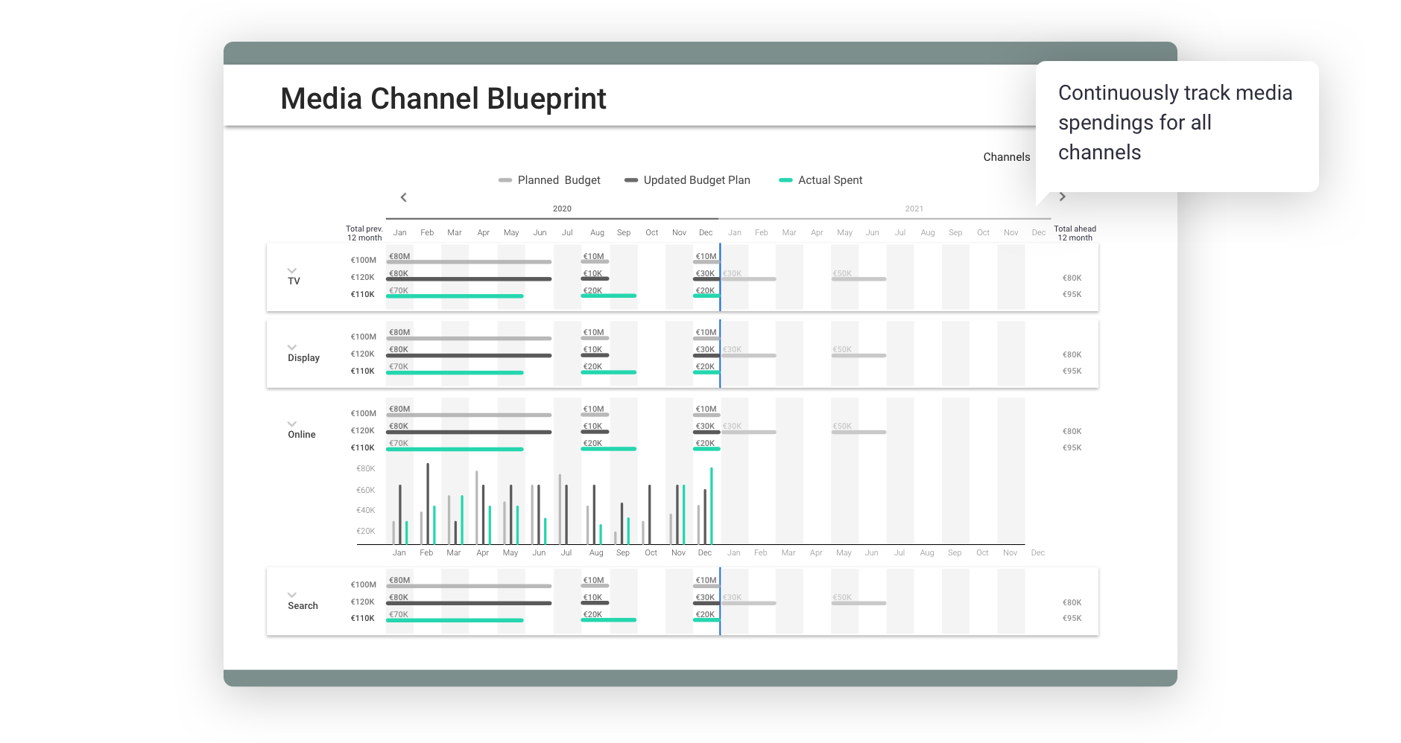This screenshot has height=743, width=1401.
Task: Toggle the Updated Budget Plan legend item
Action: pyautogui.click(x=687, y=180)
